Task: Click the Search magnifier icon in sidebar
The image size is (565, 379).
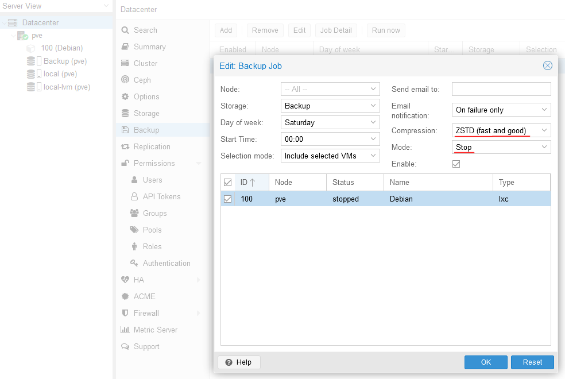Action: pos(125,30)
